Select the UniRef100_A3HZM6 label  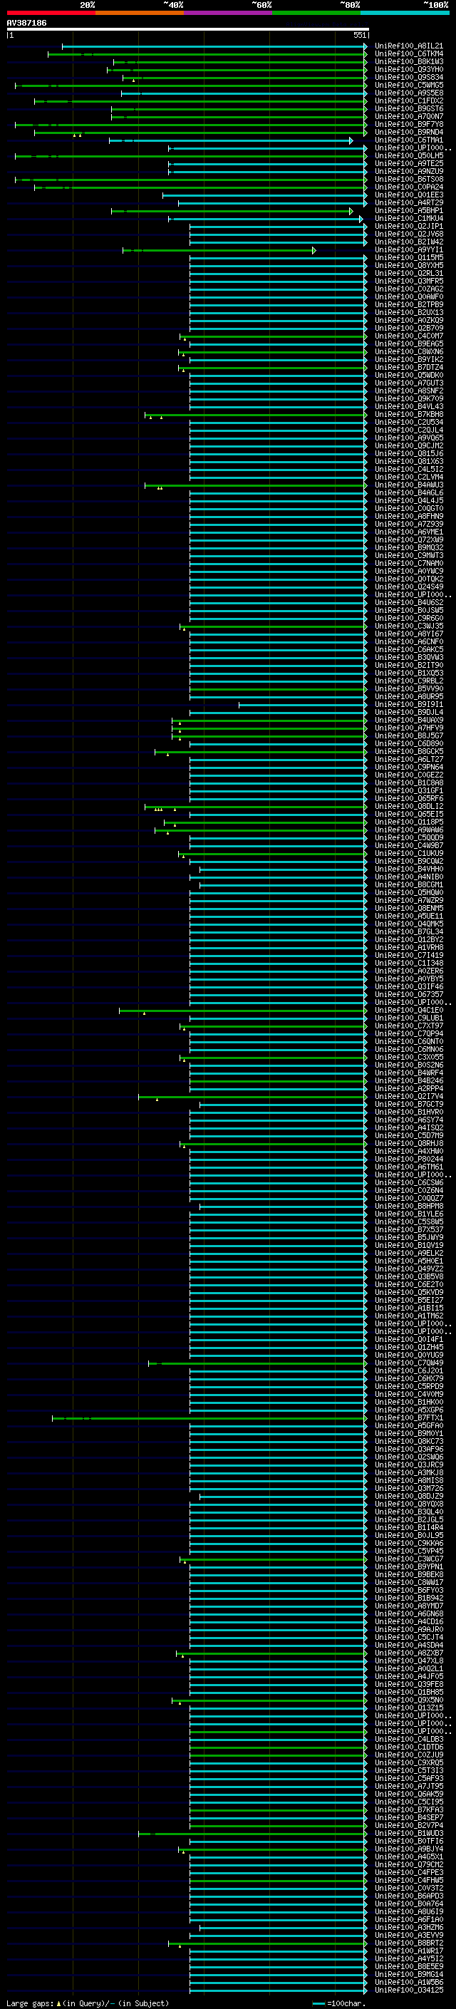tap(408, 1927)
